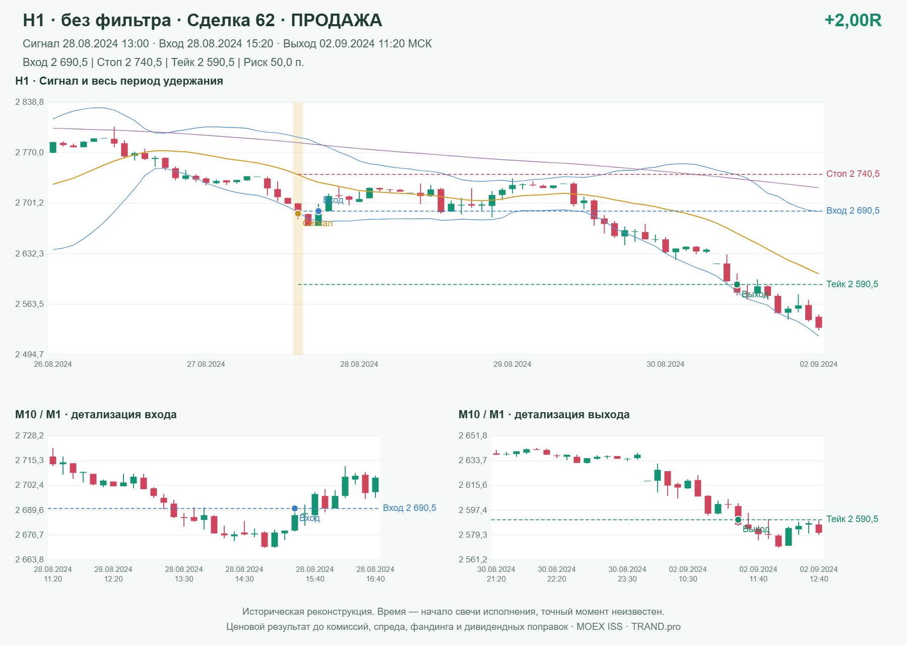907x645 pixels.
Task: Click the '02.09.2024 11:40' time axis label
Action: [x=758, y=574]
